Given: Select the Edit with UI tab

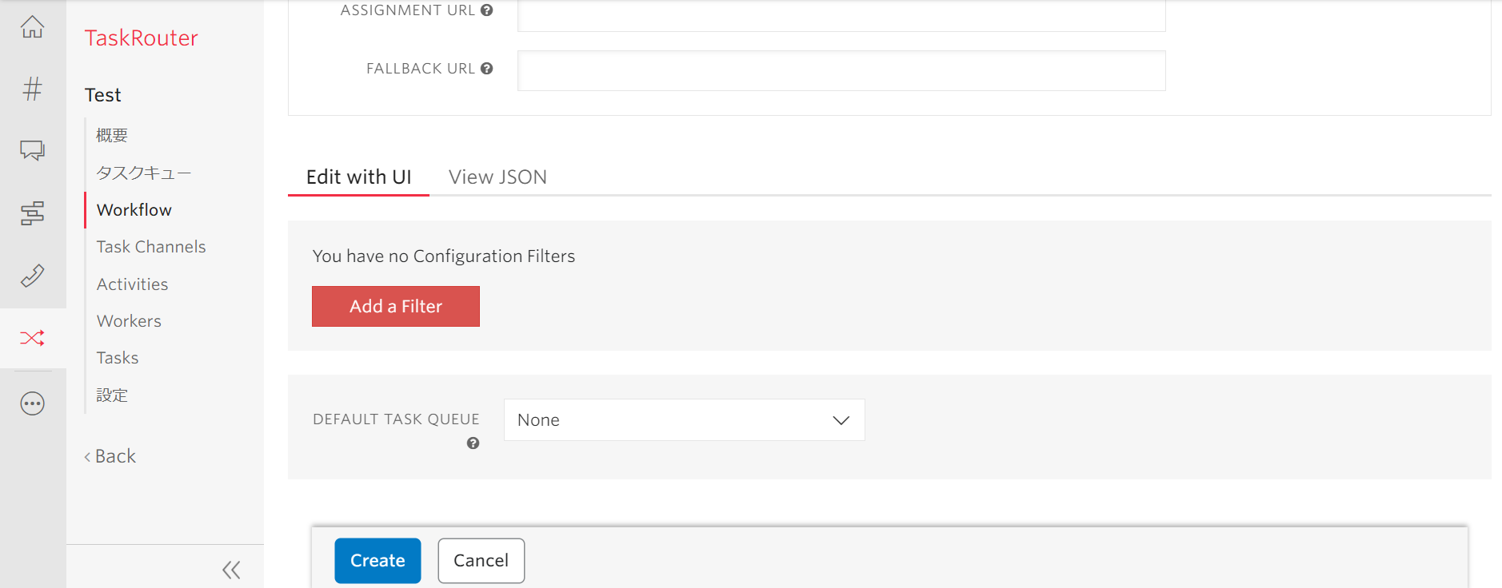Looking at the screenshot, I should (358, 177).
